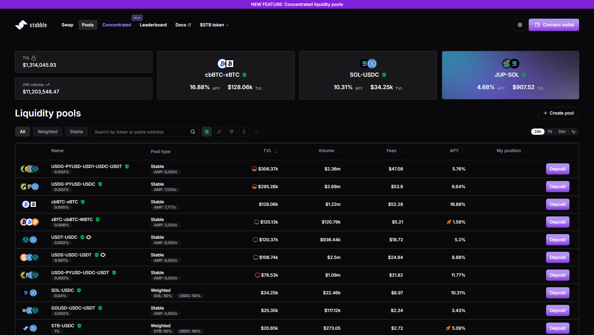Toggle the verified pools shield filter

207,132
